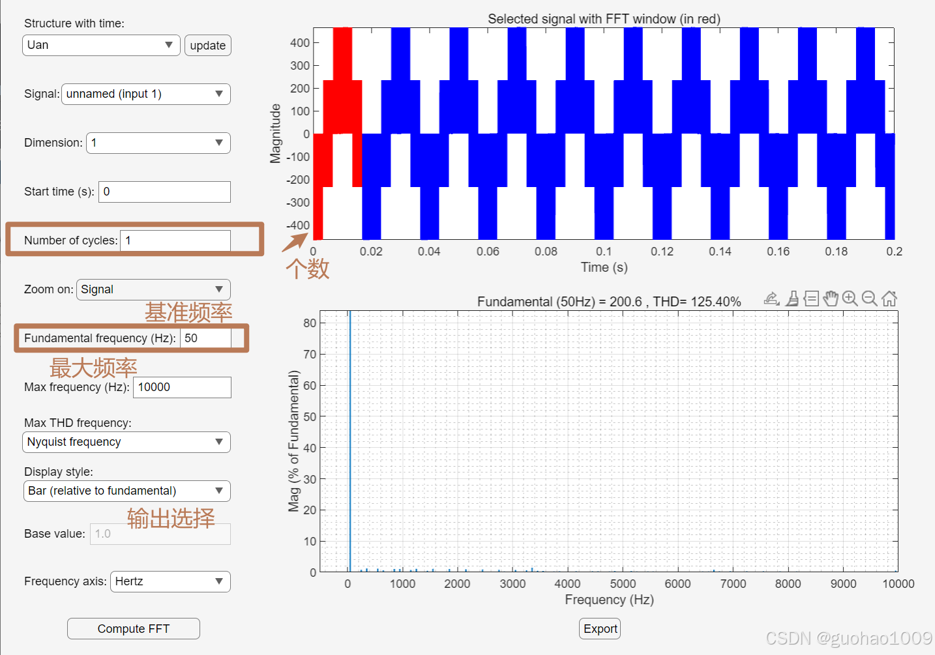Select the Pan tool on FFT plot toolbar

pyautogui.click(x=831, y=298)
